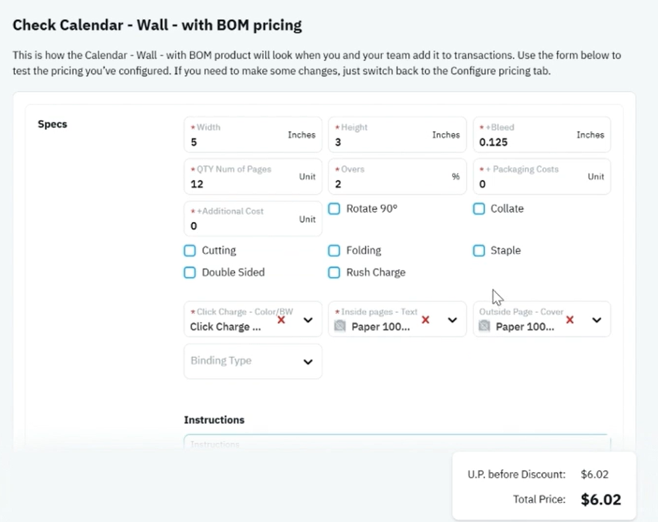Open the Outside Page Cover dropdown chevron

pyautogui.click(x=597, y=320)
